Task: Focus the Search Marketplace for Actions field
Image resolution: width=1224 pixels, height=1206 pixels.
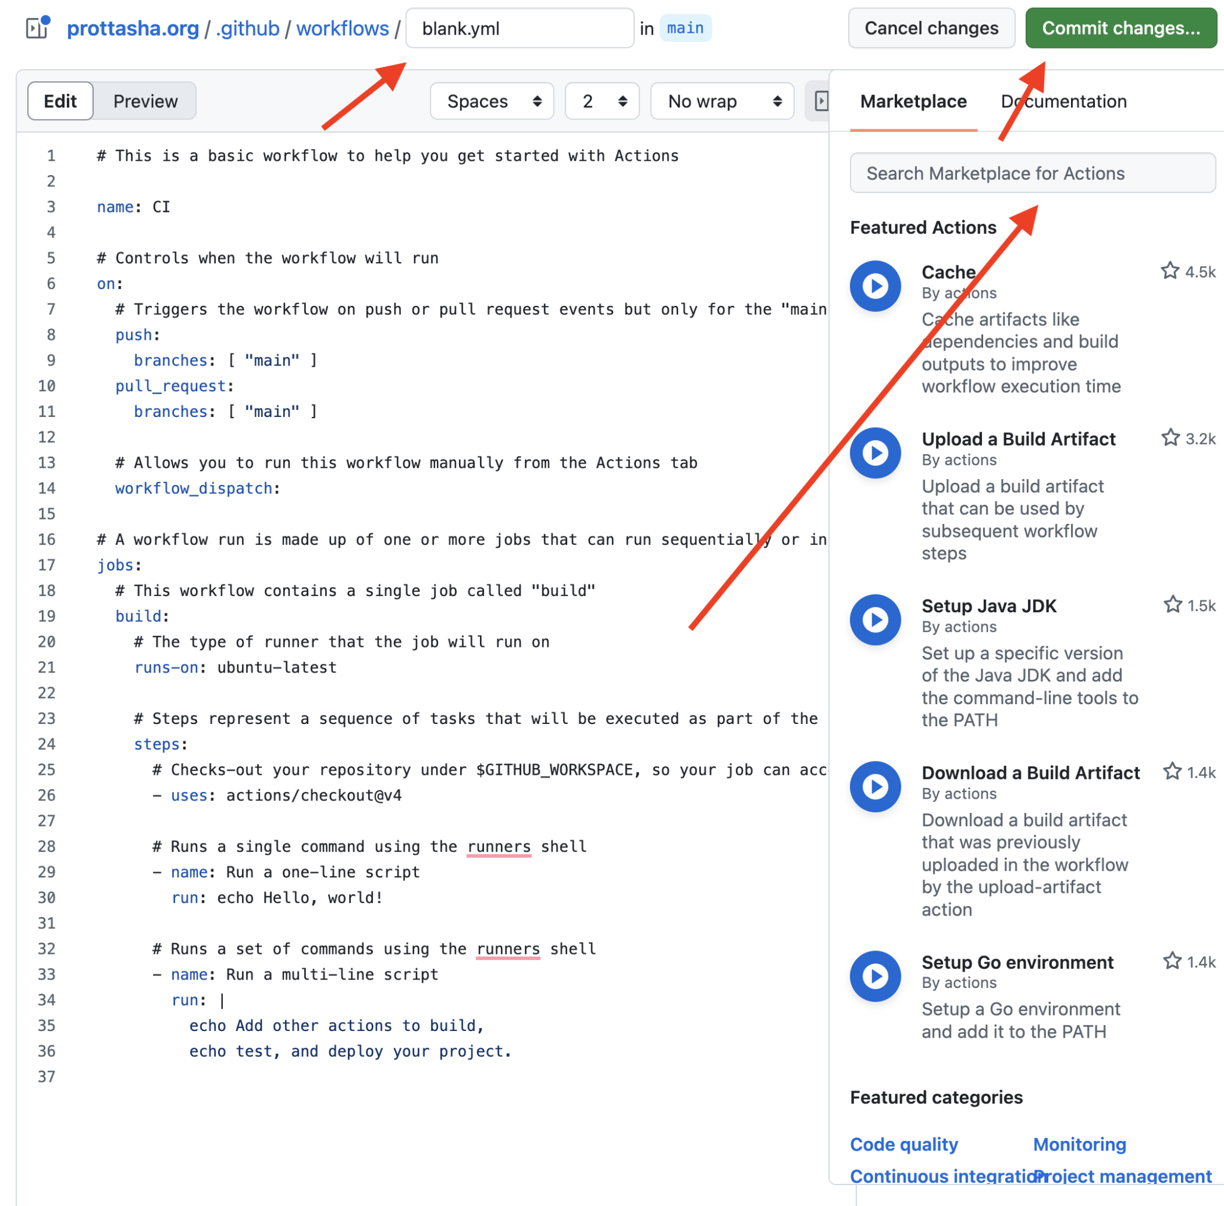Action: (x=1032, y=173)
